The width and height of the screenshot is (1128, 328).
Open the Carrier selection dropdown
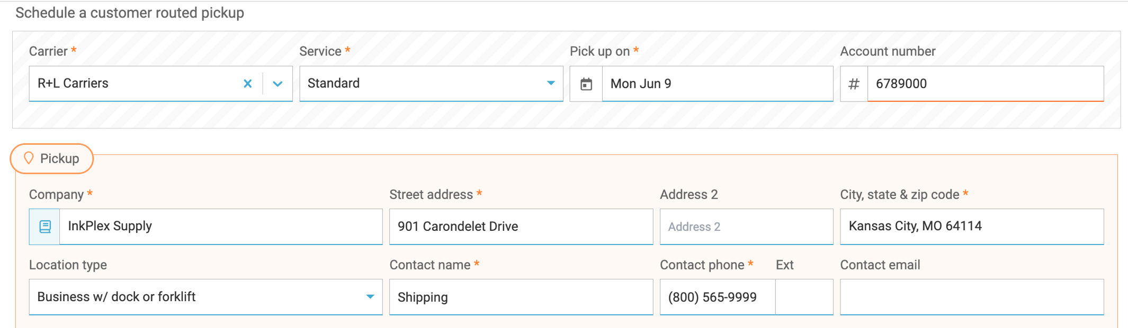[x=138, y=83]
